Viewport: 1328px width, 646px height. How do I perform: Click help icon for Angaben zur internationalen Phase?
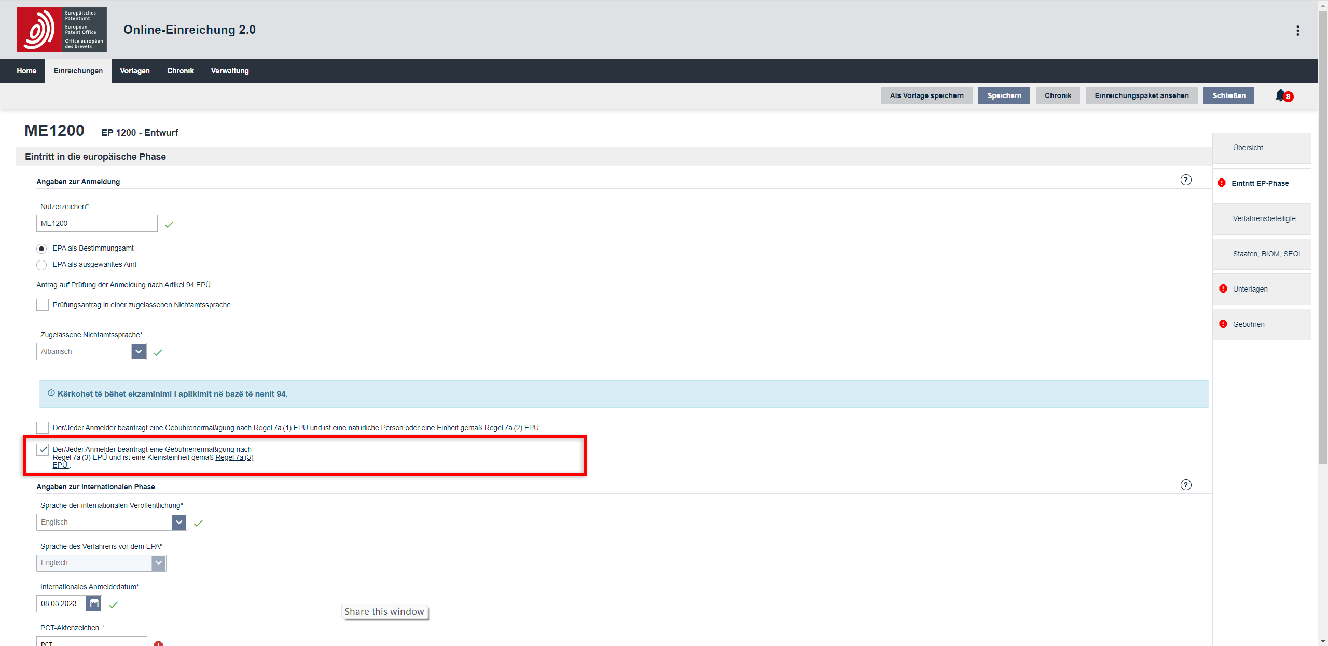coord(1185,485)
